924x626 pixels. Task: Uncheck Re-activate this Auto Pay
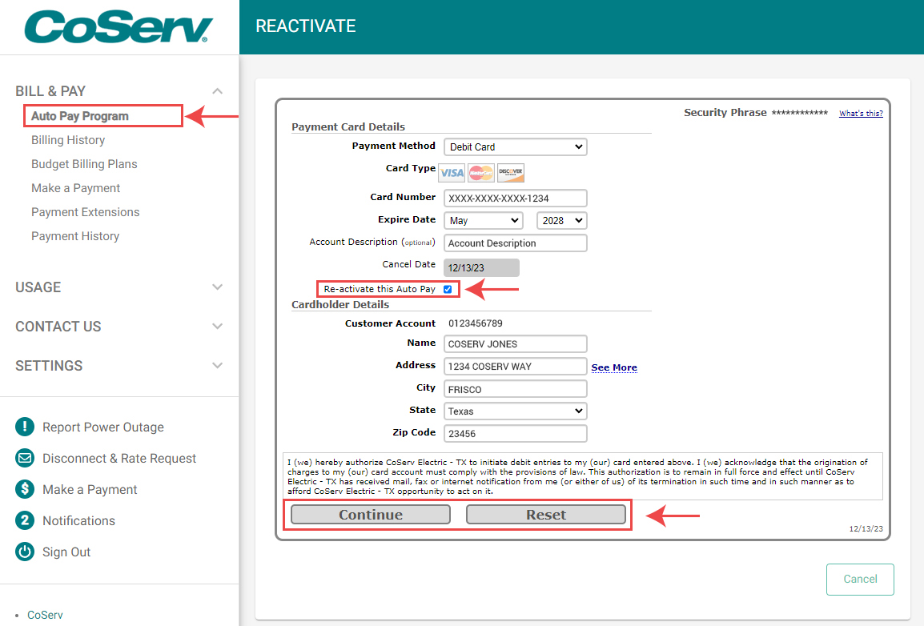tap(447, 289)
